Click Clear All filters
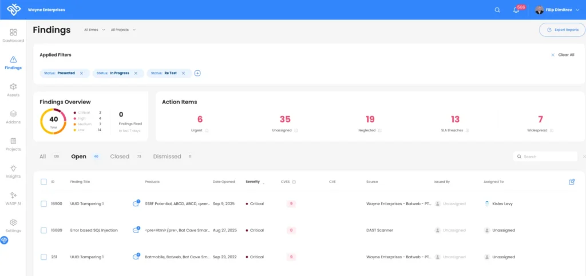Screen dimensions: 586x276 tap(563, 55)
